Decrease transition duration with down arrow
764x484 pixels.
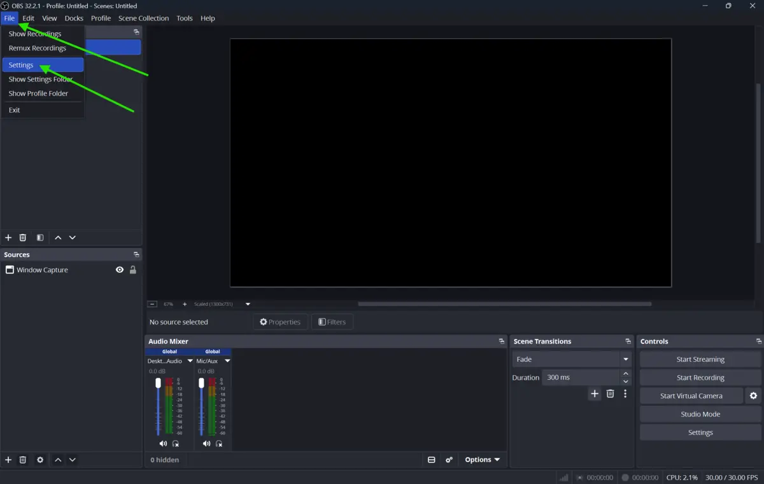(x=626, y=382)
